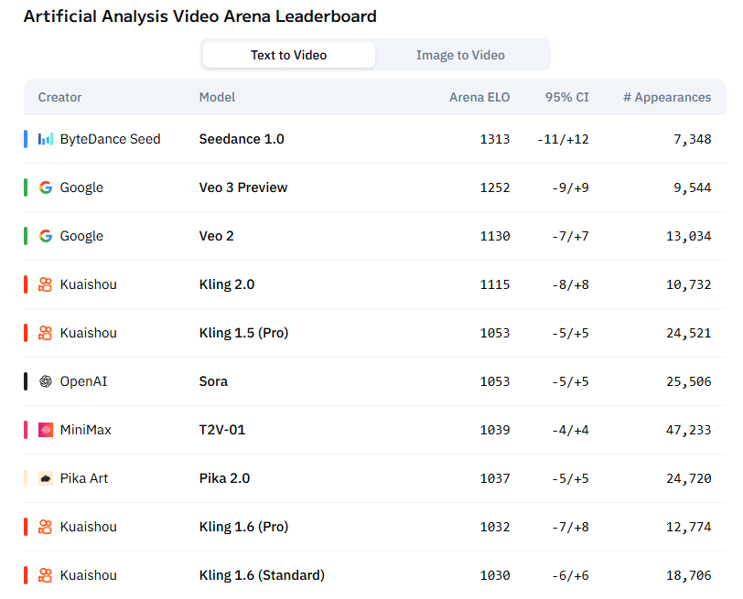Click the Arena ELO value 1130
The height and width of the screenshot is (599, 743).
pos(495,236)
